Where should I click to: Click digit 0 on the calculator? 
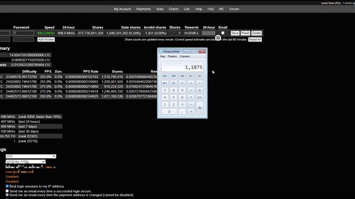(169, 112)
